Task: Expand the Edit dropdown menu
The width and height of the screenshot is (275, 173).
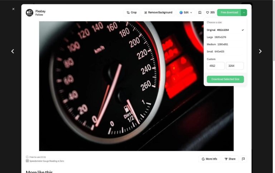Action: (186, 13)
